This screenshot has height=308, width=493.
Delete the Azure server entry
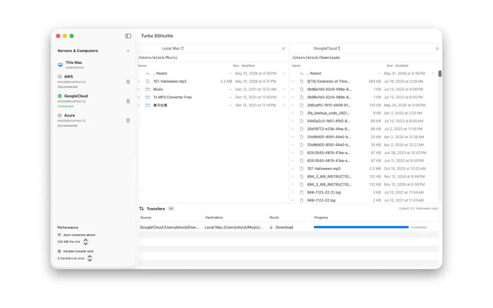pyautogui.click(x=128, y=120)
